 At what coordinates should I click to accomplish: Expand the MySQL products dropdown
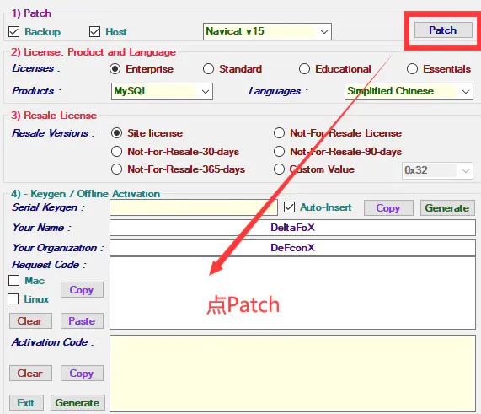[x=162, y=91]
